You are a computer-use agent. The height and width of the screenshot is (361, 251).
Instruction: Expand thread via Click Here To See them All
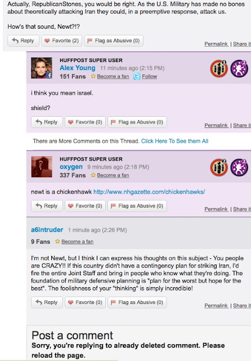174,141
